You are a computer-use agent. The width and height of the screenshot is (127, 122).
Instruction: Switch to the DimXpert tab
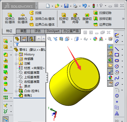pyautogui.click(x=53, y=31)
